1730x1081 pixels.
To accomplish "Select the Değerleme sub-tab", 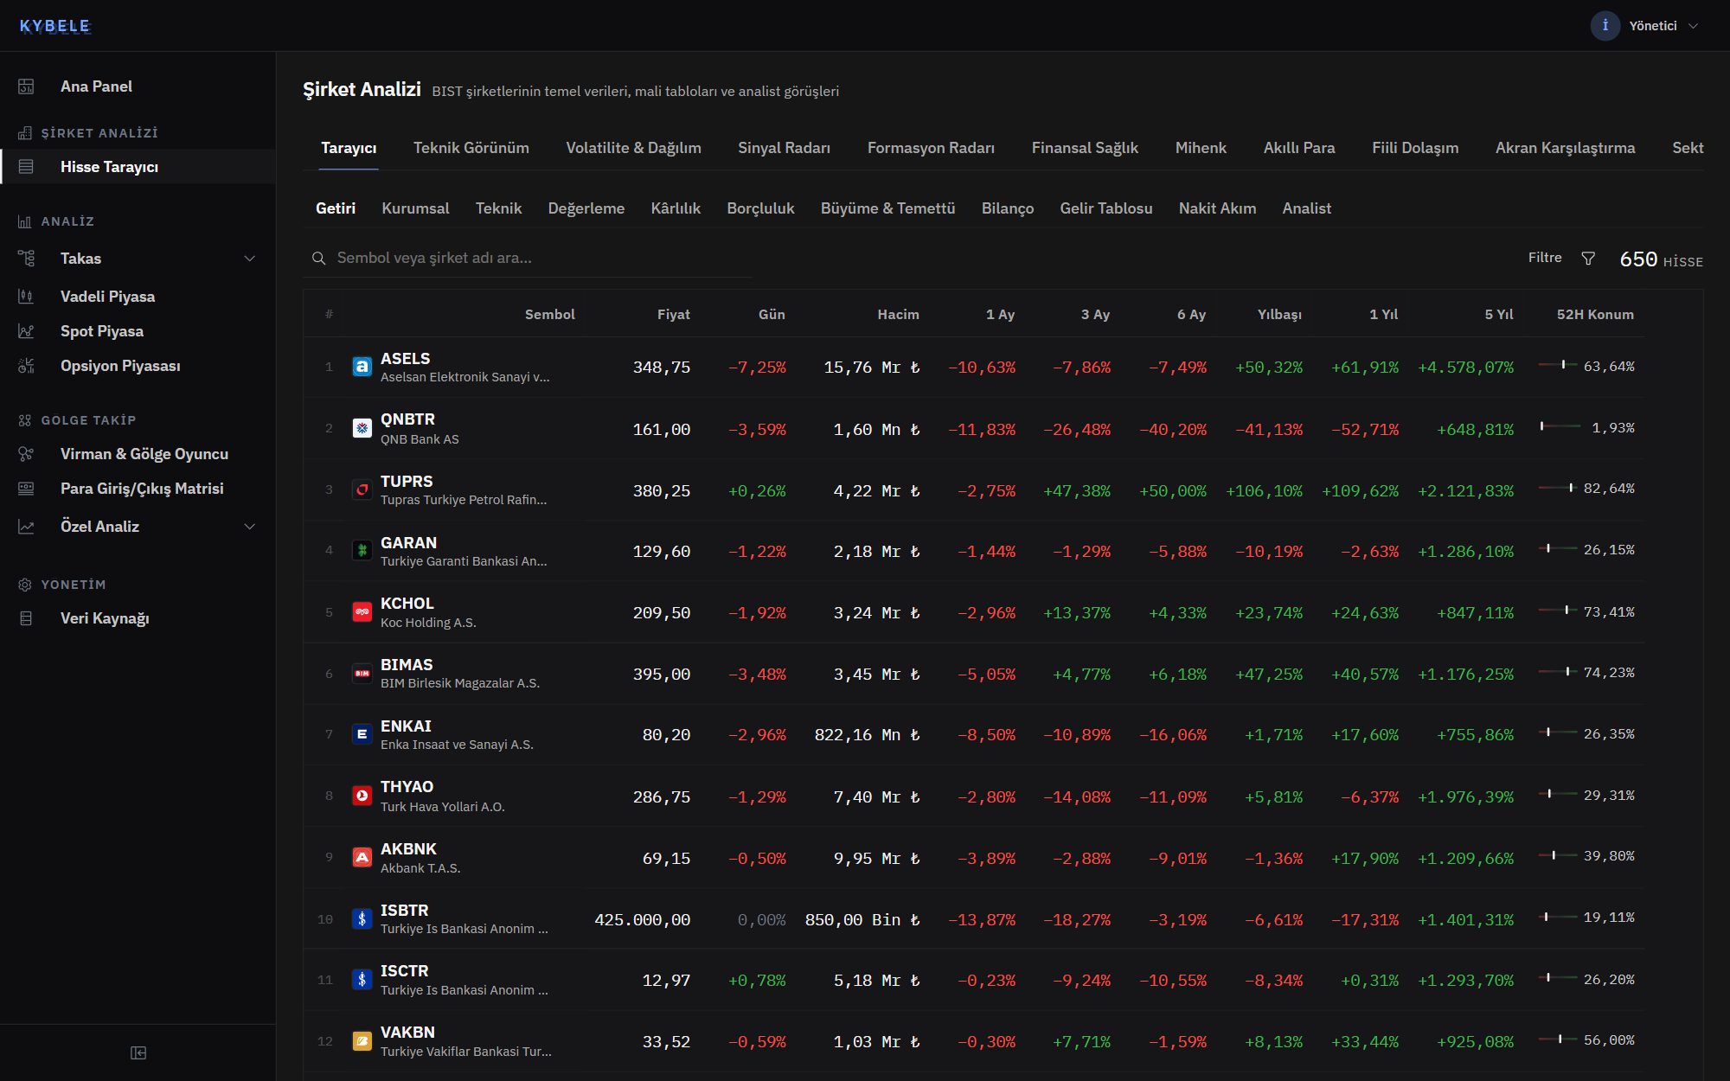I will (x=586, y=208).
